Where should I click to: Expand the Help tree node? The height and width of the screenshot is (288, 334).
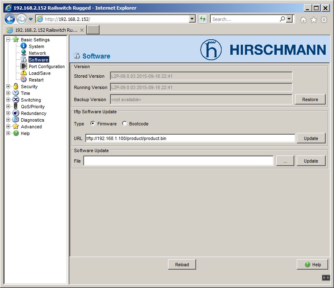click(x=8, y=133)
